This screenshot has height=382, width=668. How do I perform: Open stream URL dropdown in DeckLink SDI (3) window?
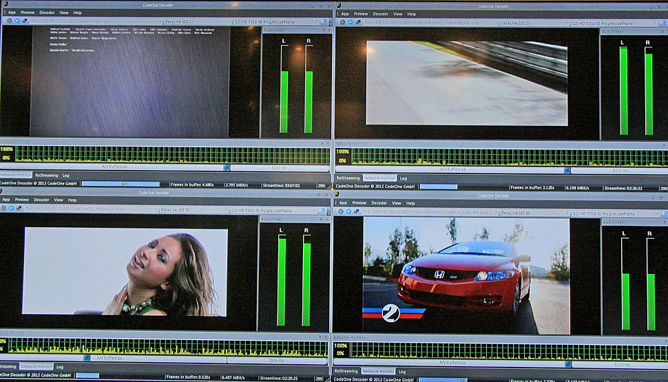pos(156,209)
